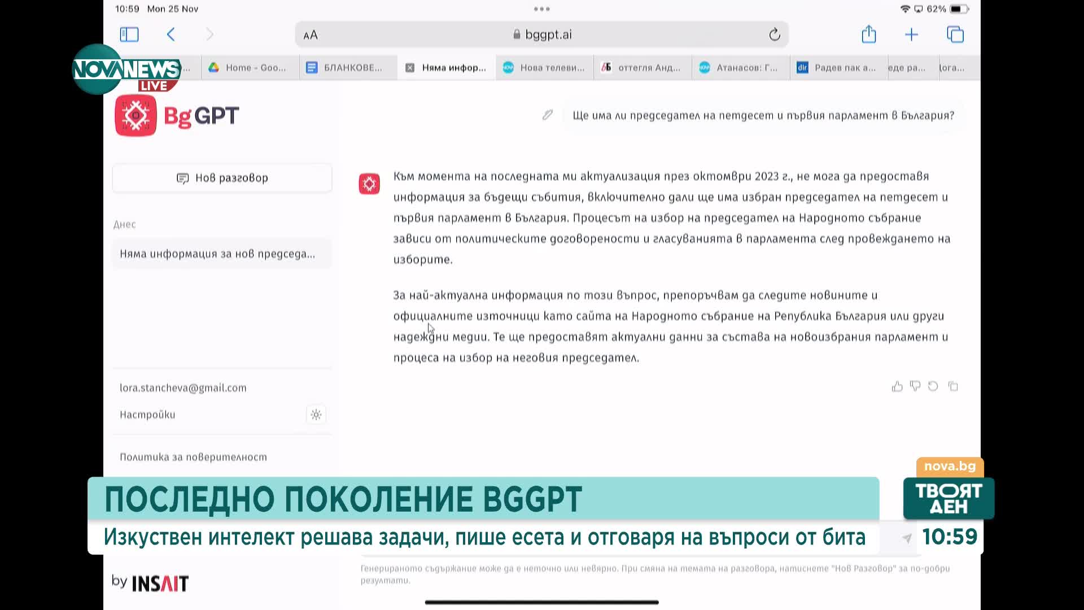This screenshot has height=610, width=1084.
Task: Click the BgGPT avatar beside the answer
Action: (369, 184)
